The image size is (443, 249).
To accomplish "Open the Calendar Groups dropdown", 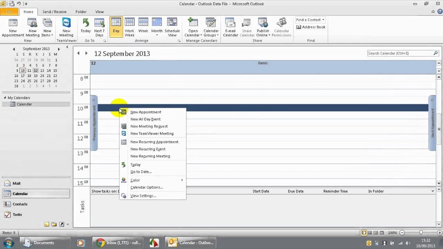I will pos(211,28).
